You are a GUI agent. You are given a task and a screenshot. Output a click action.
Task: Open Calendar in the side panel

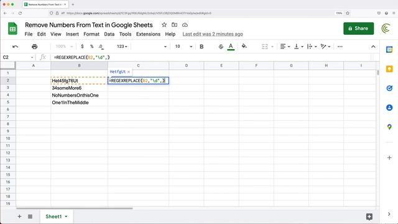[389, 50]
